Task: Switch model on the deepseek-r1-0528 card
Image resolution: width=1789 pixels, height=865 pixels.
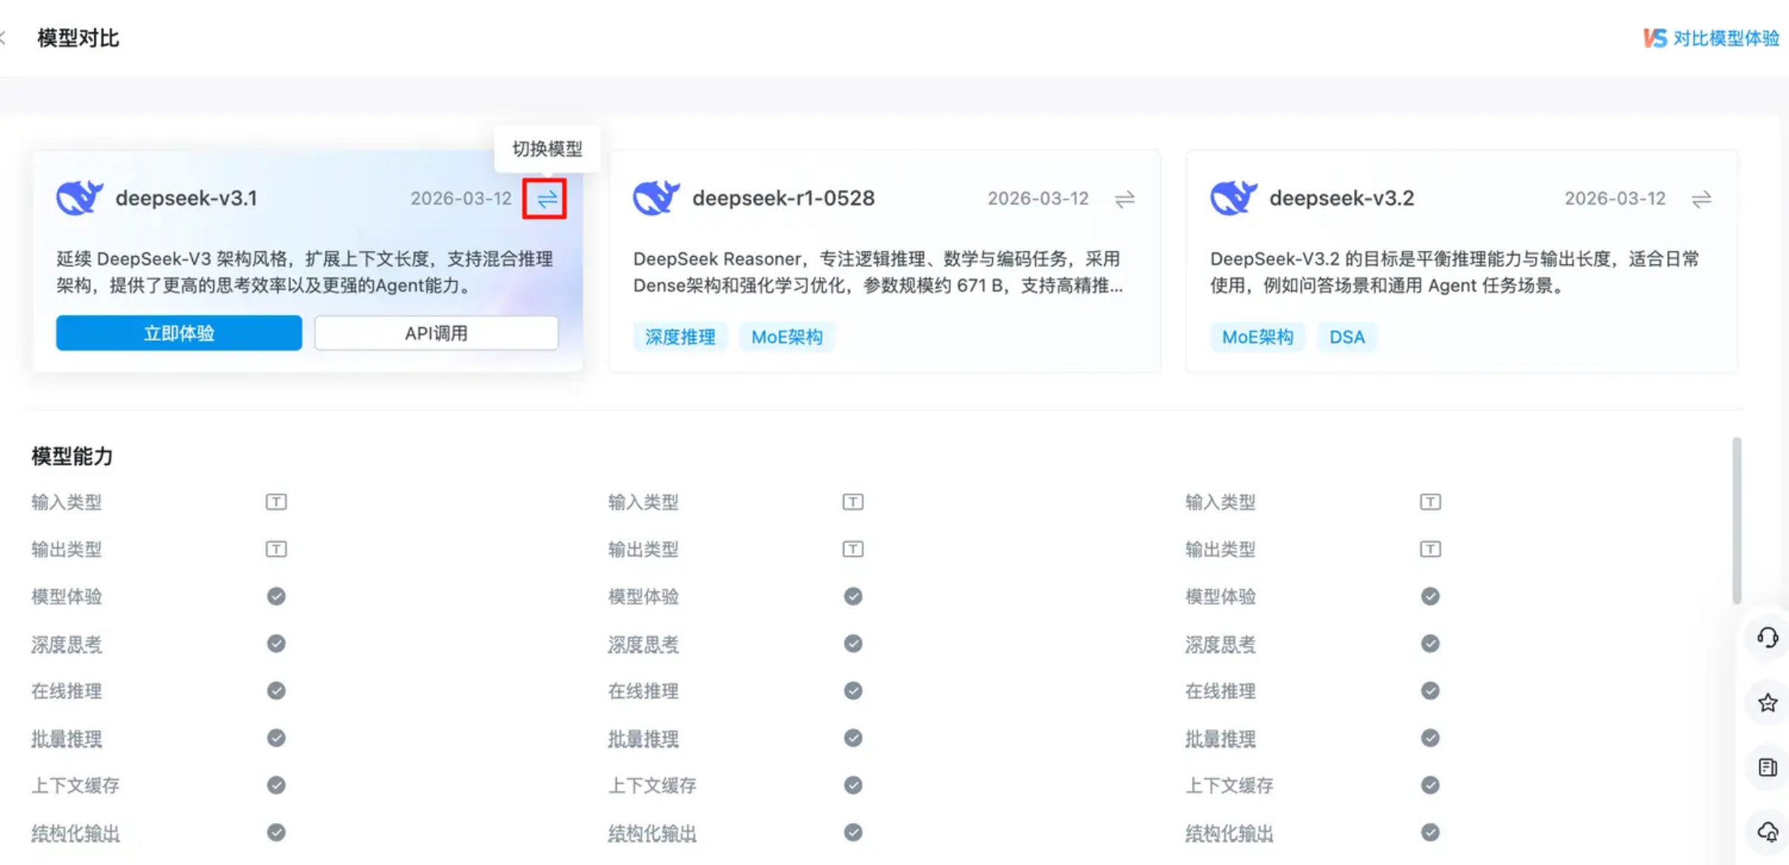Action: [1124, 199]
